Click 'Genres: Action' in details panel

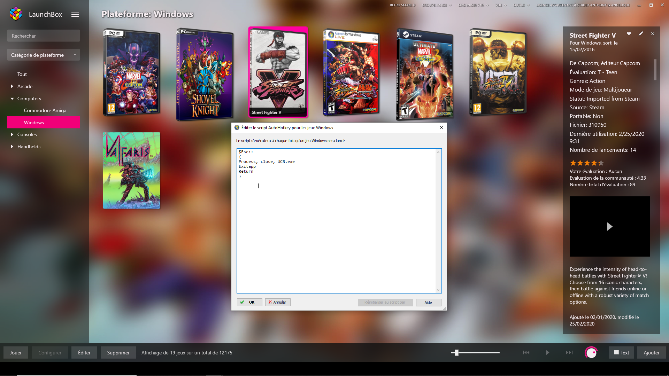(x=587, y=81)
